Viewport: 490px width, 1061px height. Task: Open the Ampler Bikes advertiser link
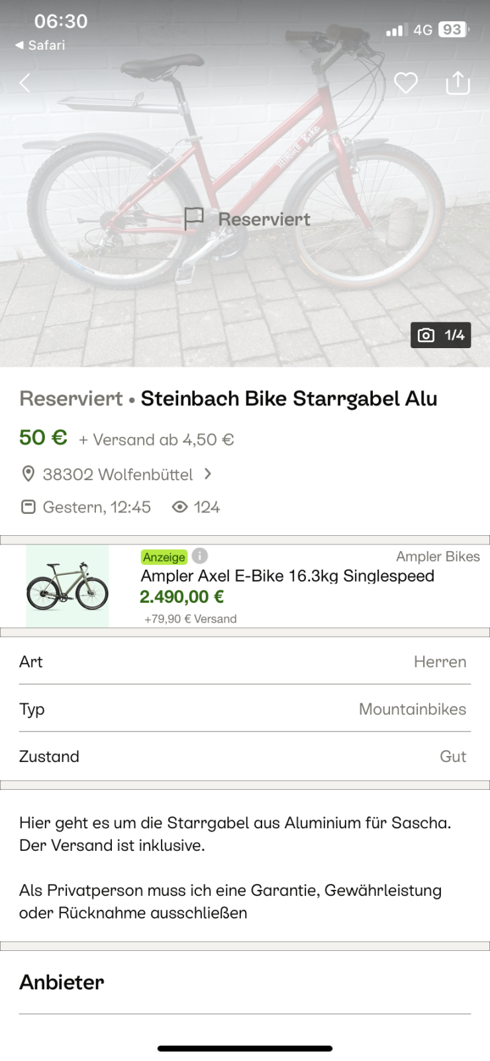[x=438, y=556]
